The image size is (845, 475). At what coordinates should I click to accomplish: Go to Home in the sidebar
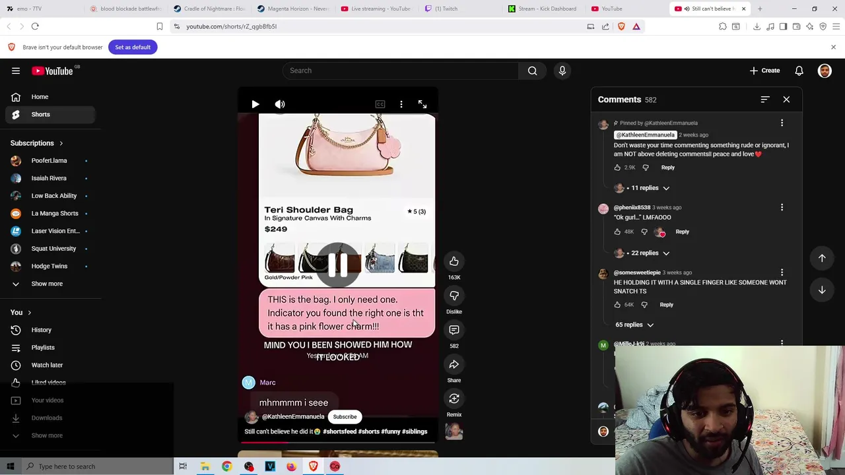[x=51, y=97]
